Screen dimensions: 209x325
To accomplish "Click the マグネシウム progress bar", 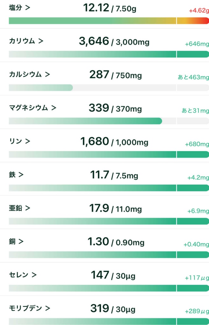I will click(109, 121).
